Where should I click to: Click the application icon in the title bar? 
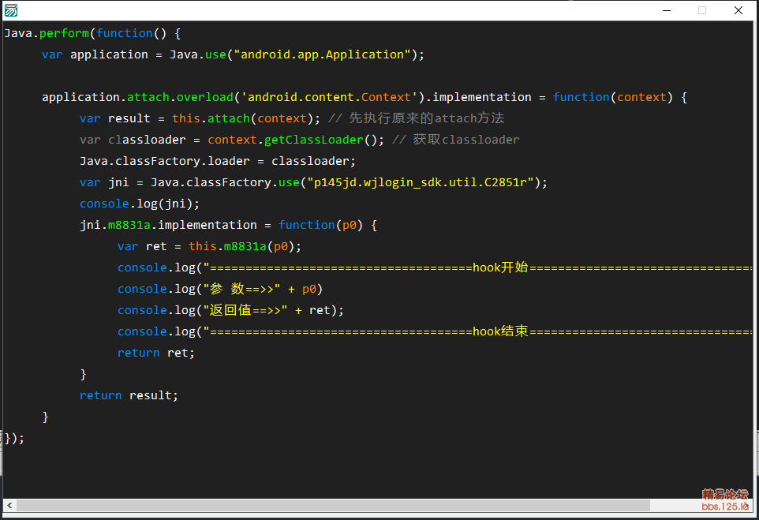pos(11,10)
